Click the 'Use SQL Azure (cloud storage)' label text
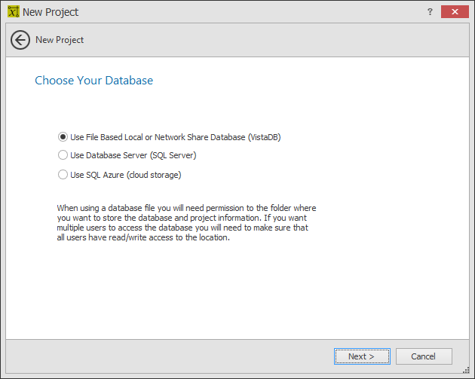 coord(126,175)
